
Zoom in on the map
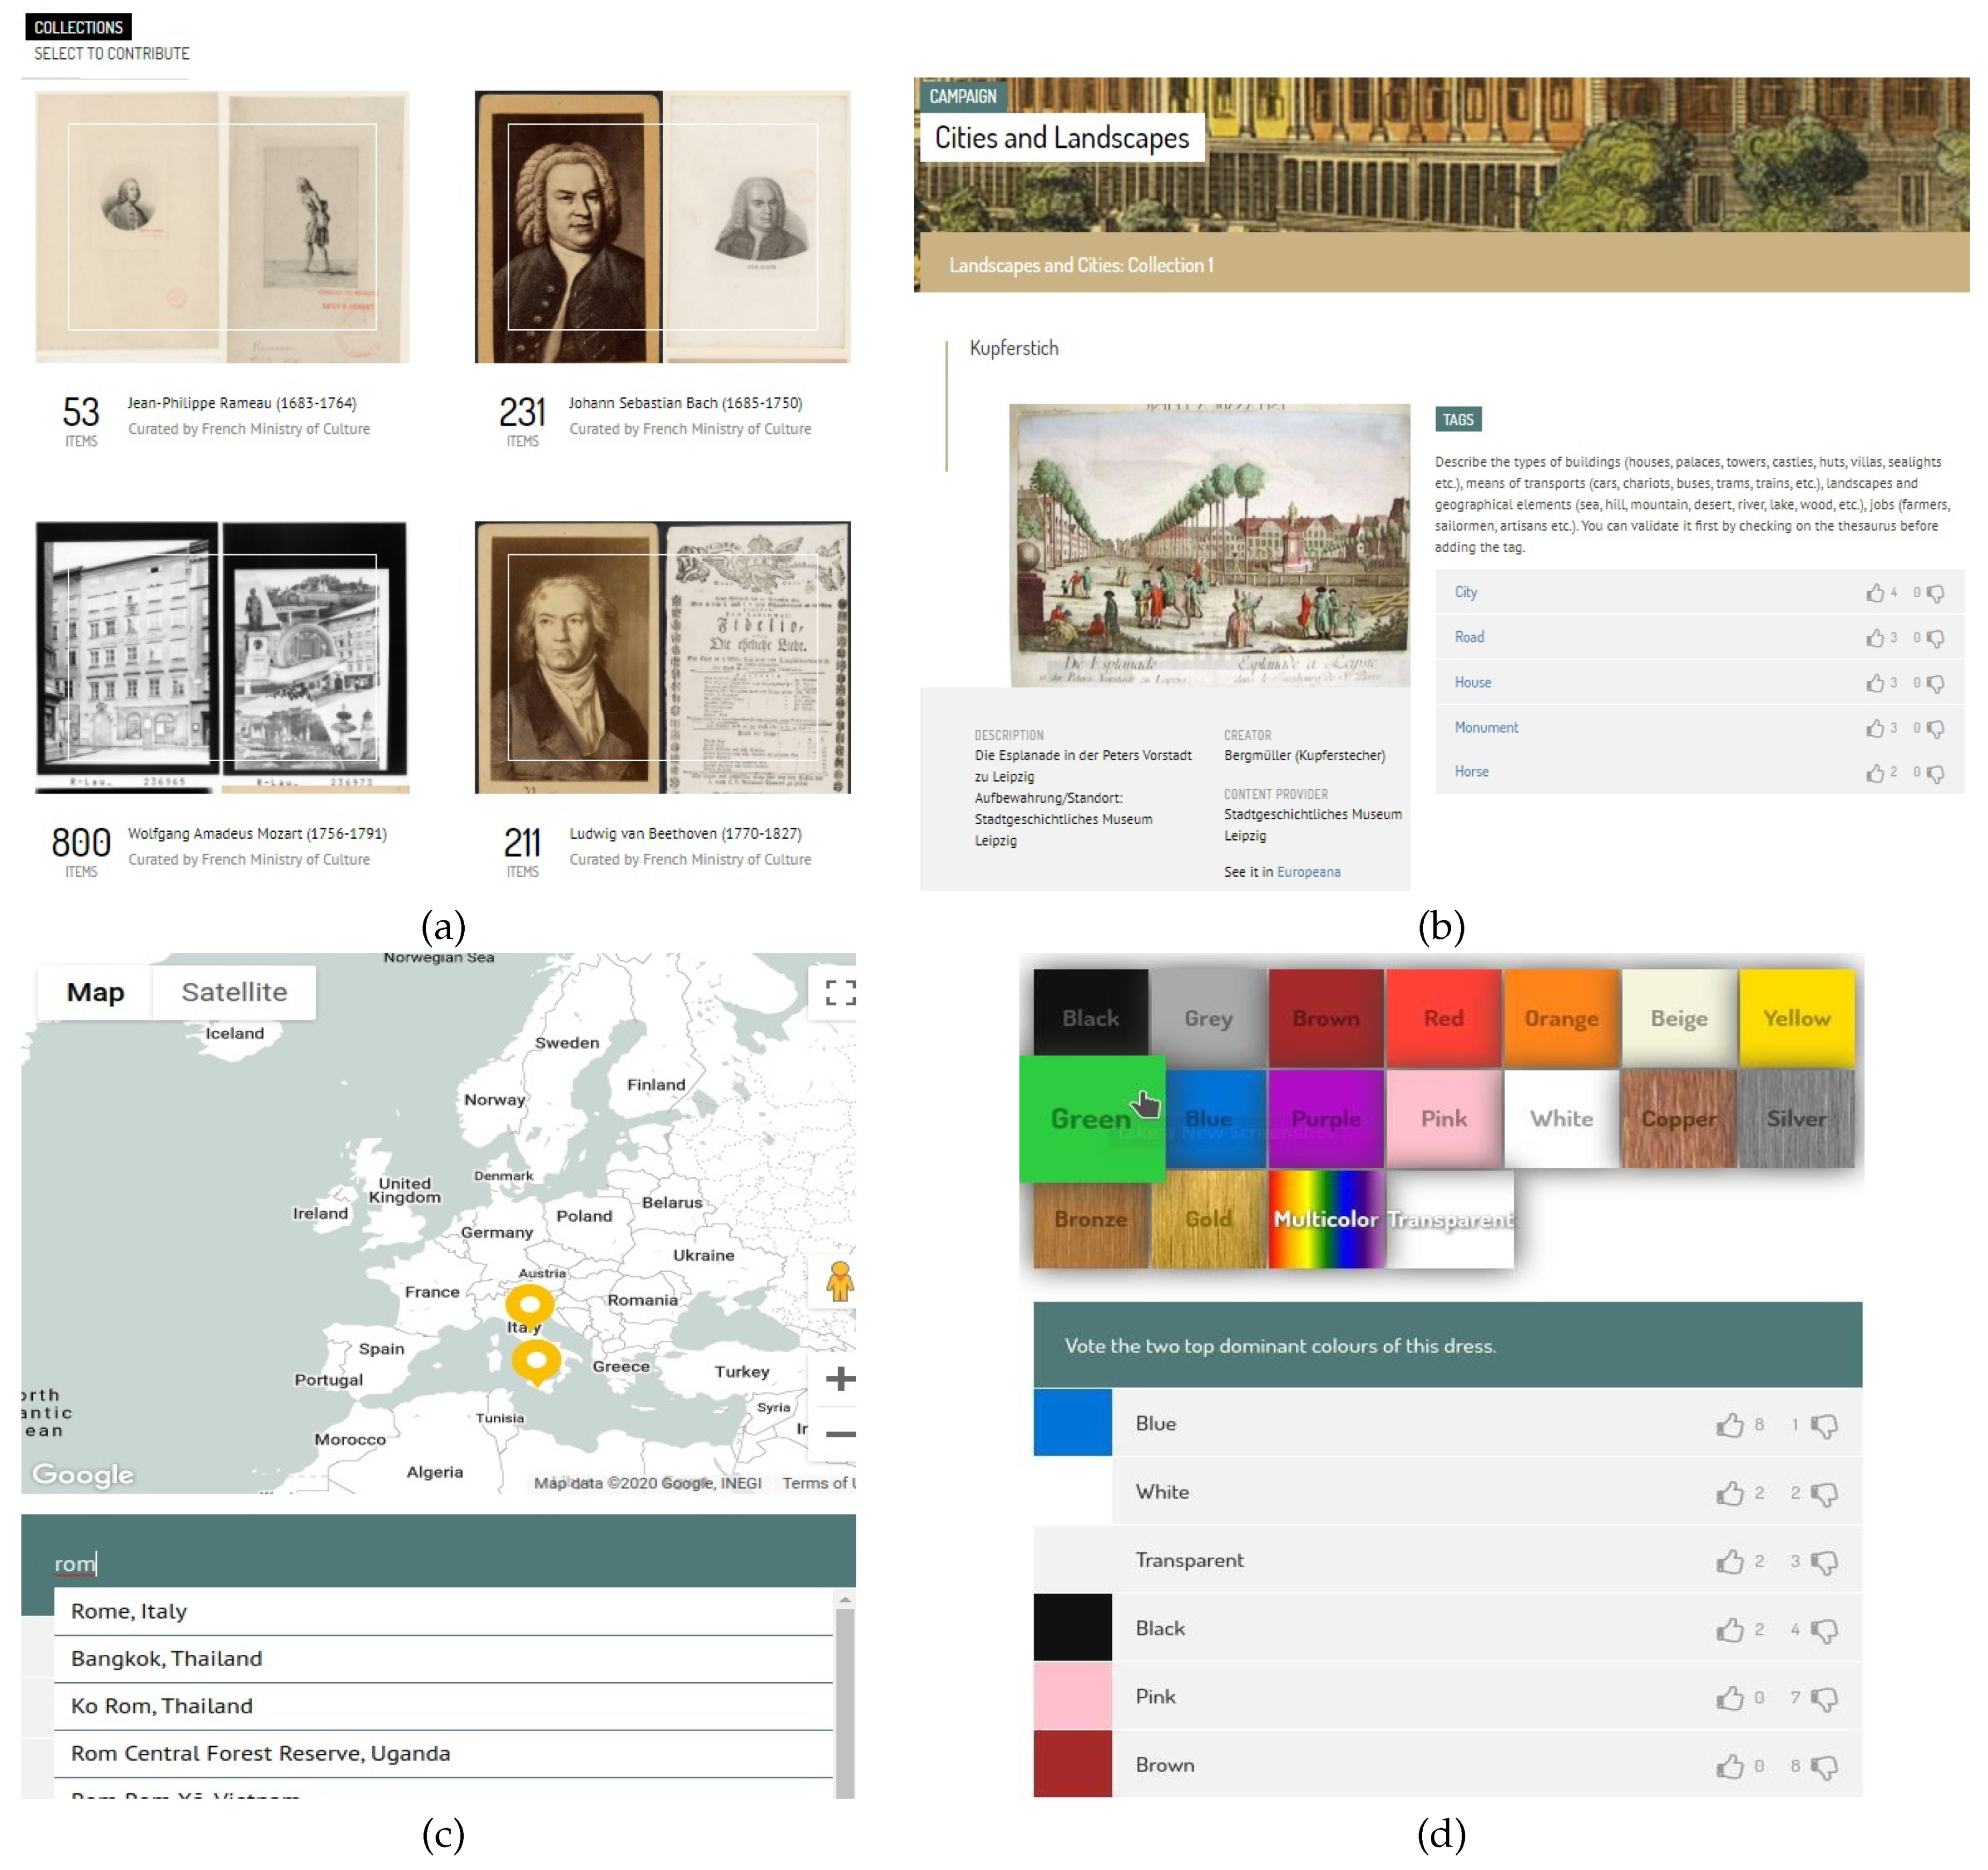(x=840, y=1379)
